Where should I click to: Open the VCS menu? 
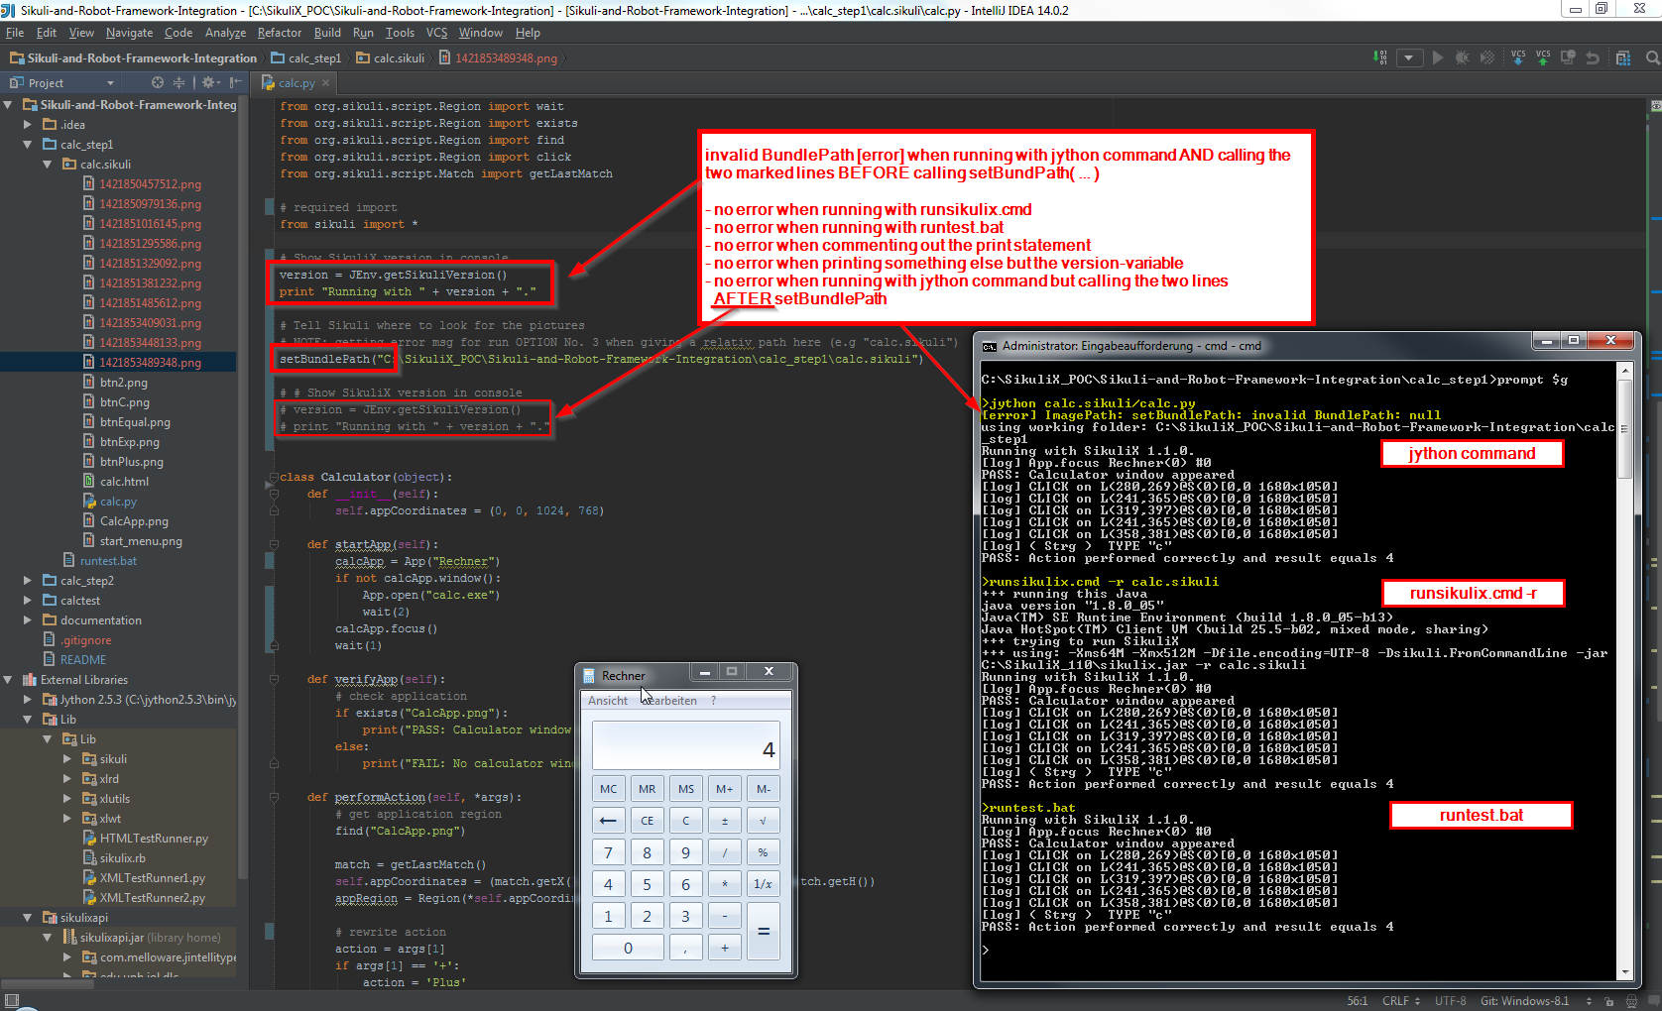click(x=436, y=33)
